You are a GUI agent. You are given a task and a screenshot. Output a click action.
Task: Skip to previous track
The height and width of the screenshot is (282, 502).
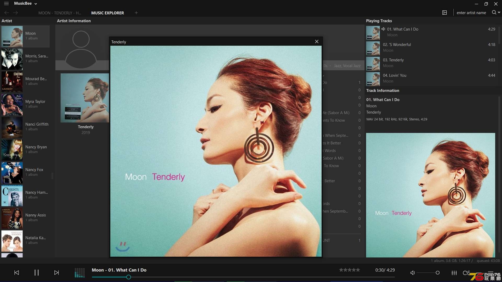coord(16,273)
